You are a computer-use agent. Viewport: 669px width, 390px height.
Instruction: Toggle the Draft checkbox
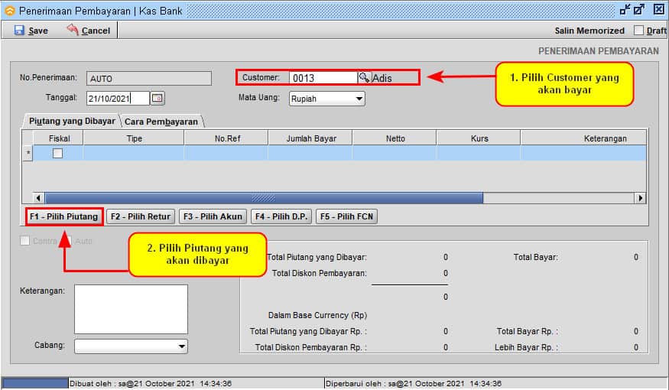(x=638, y=31)
